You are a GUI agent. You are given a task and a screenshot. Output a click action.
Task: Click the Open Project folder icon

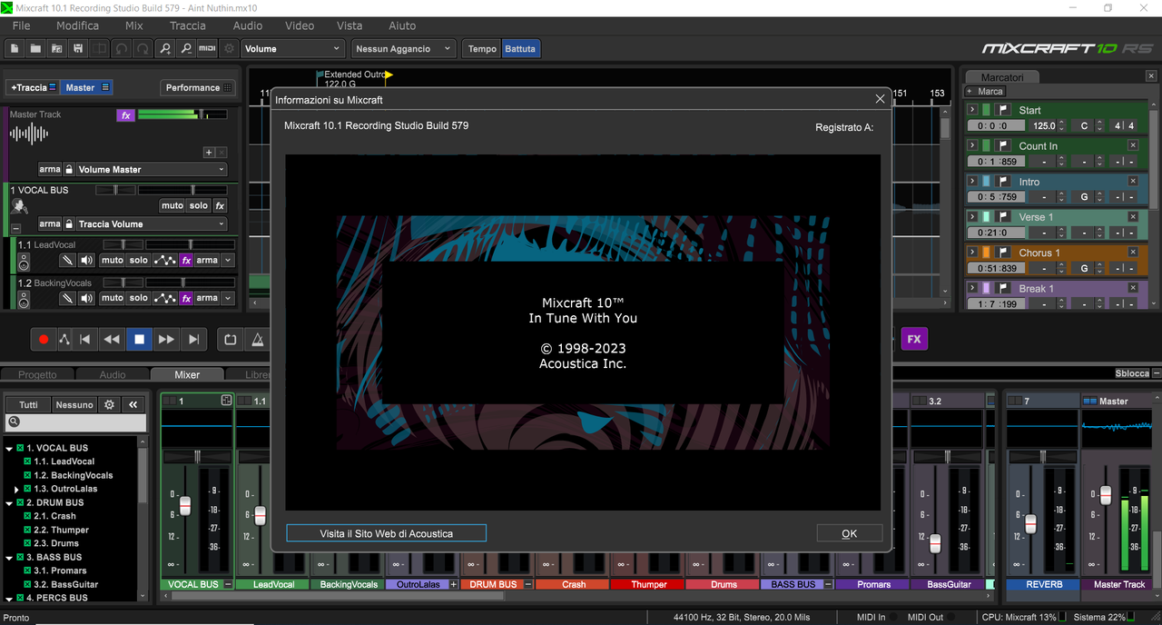(36, 48)
